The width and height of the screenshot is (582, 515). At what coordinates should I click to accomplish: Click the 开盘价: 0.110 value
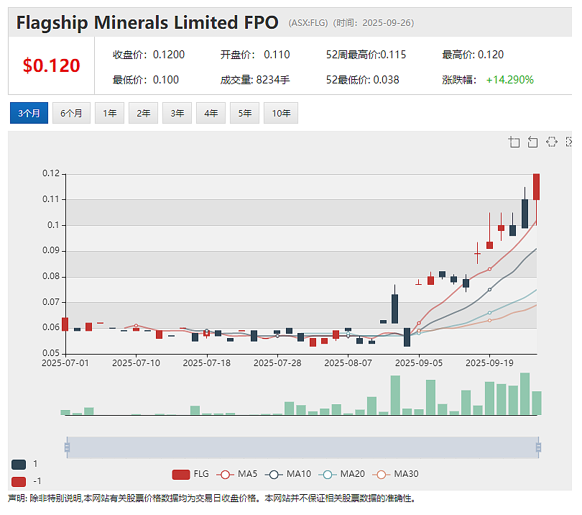pyautogui.click(x=255, y=55)
